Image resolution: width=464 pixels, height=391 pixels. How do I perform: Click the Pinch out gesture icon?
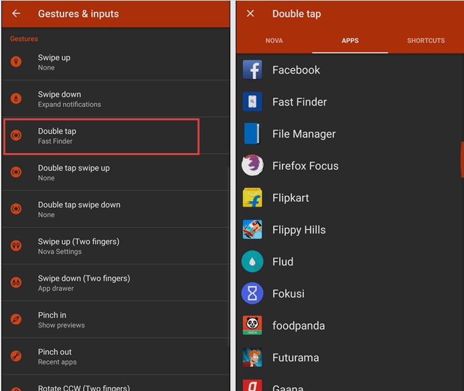pyautogui.click(x=16, y=356)
